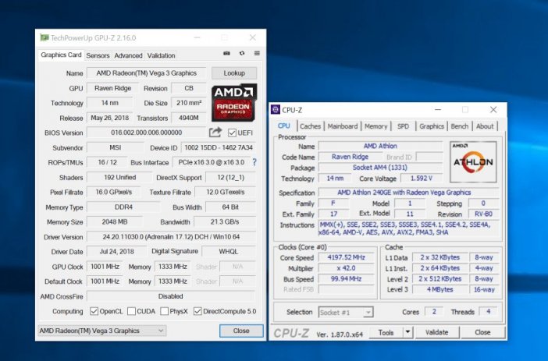This screenshot has height=361, width=548.
Task: Click the Threads count value
Action: 488,311
